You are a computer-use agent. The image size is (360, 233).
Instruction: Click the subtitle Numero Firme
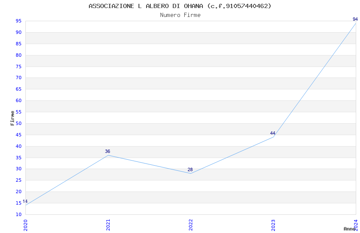[180, 15]
